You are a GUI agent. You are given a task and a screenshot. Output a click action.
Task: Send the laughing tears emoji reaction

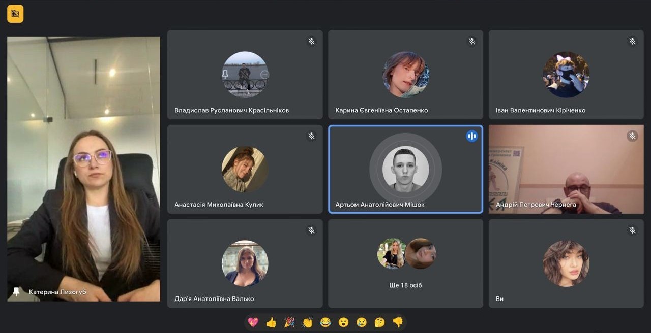(x=325, y=322)
